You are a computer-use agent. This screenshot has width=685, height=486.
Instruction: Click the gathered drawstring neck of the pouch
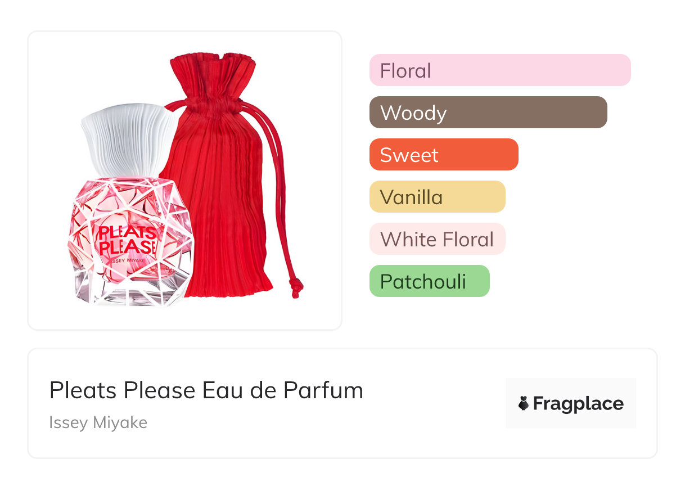coord(213,105)
